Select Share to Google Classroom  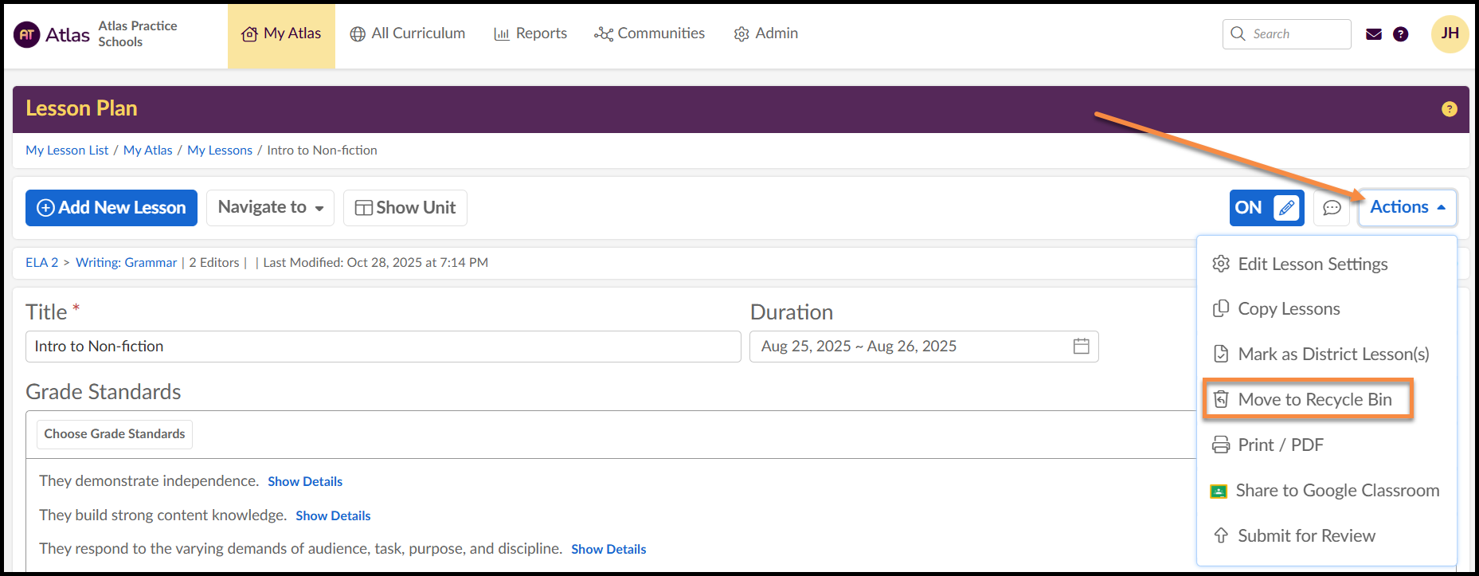tap(1336, 491)
